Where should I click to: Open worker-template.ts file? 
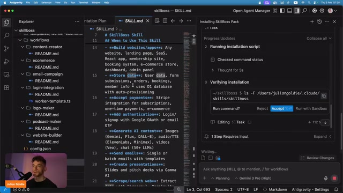53,101
